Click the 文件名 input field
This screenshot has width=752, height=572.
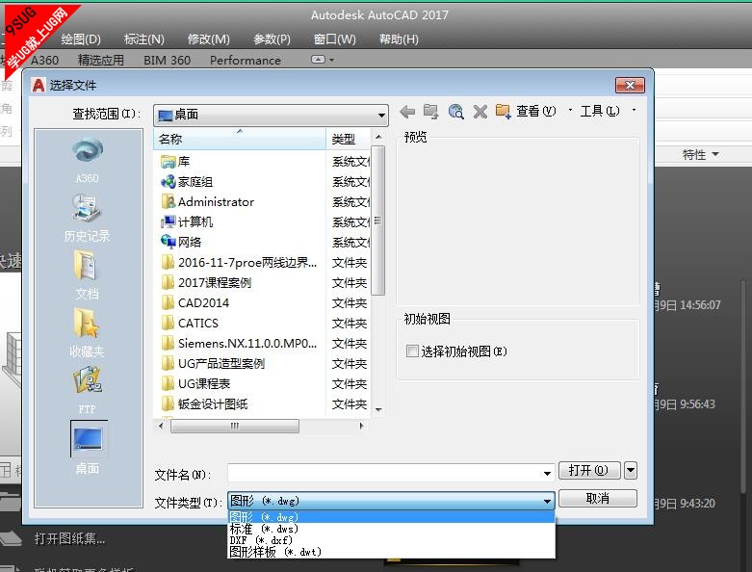(x=391, y=473)
